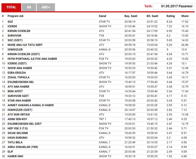
Task: Click EVLENECEKSEN GEL in row 14
Action: tap(21, 82)
